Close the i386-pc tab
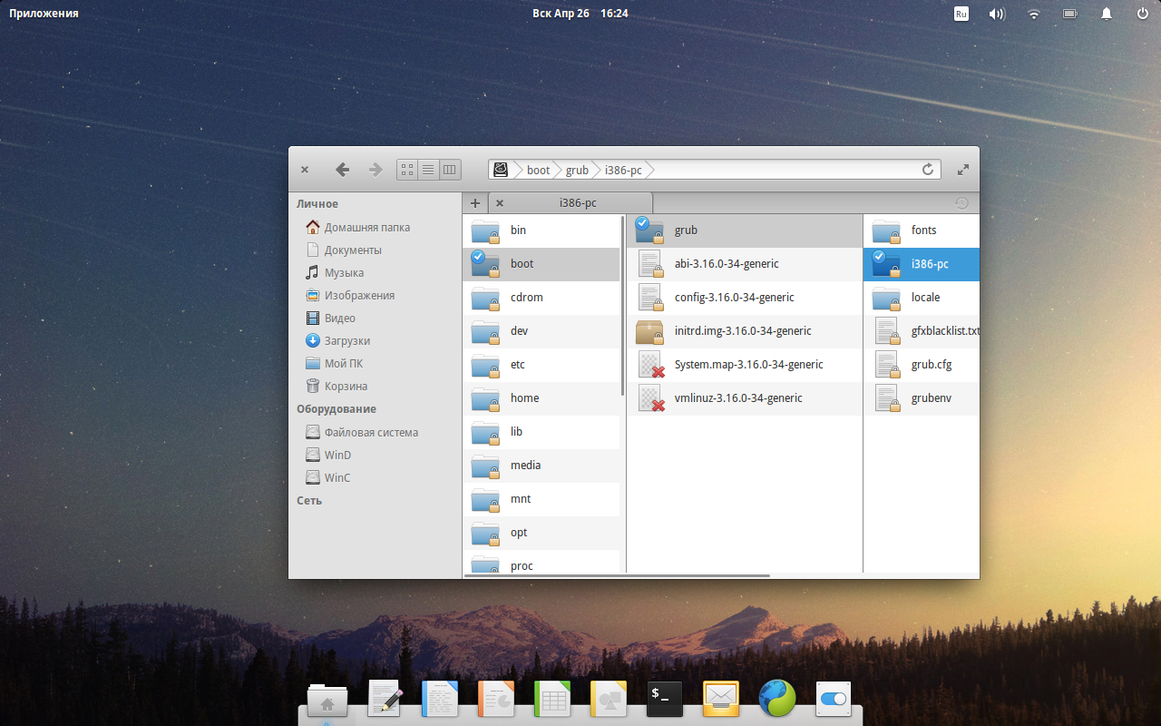 pyautogui.click(x=500, y=203)
